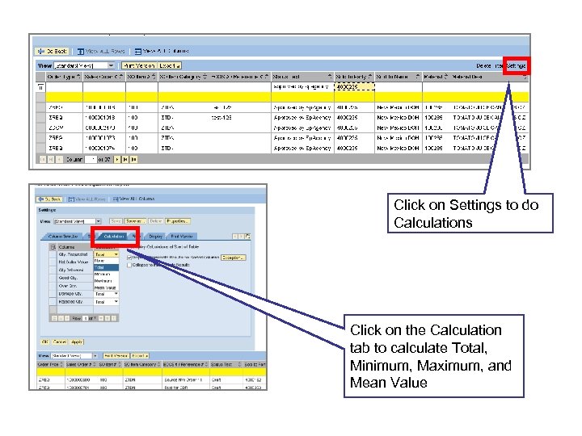Viewport: 582px width, 436px height.
Task: Switch to Calculation tab
Action: (x=114, y=236)
